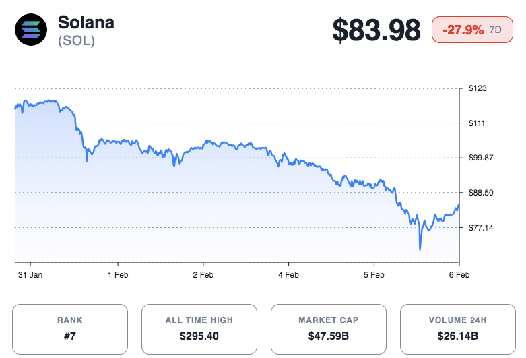Open the Market Cap card

328,329
